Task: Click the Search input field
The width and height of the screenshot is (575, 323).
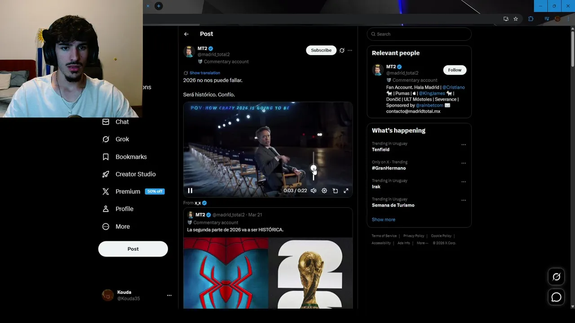Action: pos(419,34)
